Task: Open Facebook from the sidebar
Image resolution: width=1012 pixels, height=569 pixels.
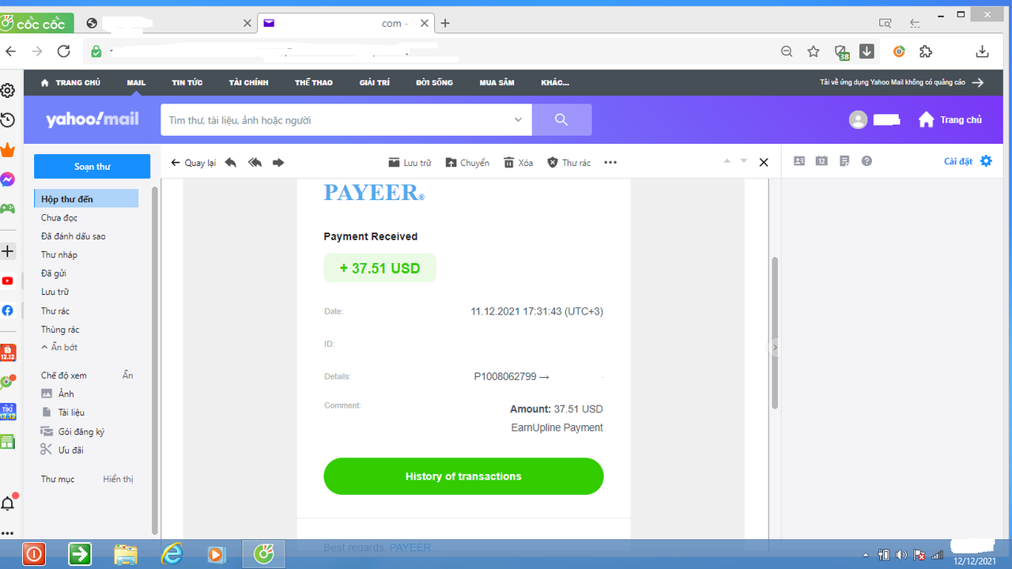Action: pyautogui.click(x=7, y=311)
